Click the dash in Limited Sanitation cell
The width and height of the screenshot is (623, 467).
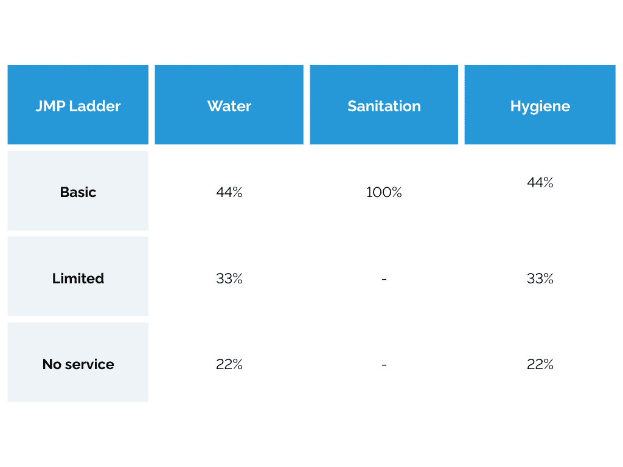(384, 279)
